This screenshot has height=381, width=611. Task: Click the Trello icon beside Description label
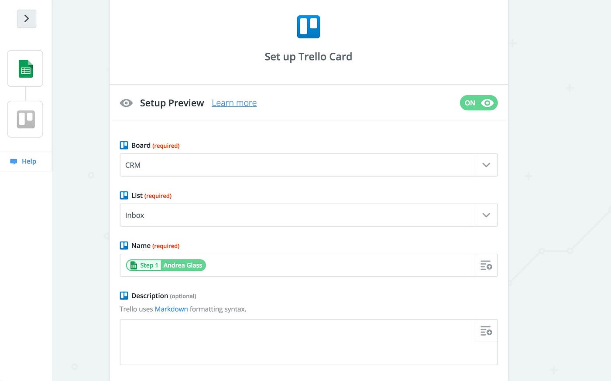point(124,296)
